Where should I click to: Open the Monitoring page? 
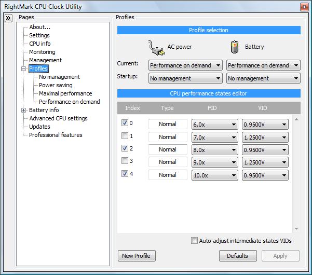42,52
